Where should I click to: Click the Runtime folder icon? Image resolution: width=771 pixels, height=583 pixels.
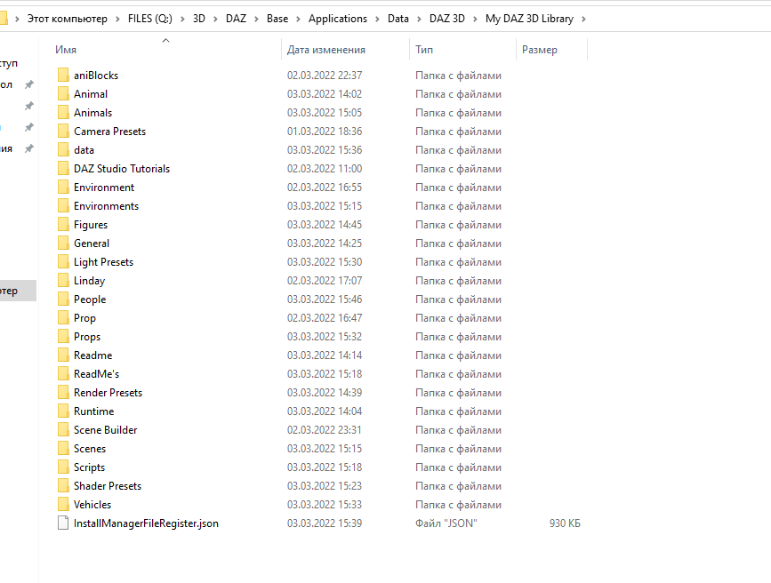point(63,411)
